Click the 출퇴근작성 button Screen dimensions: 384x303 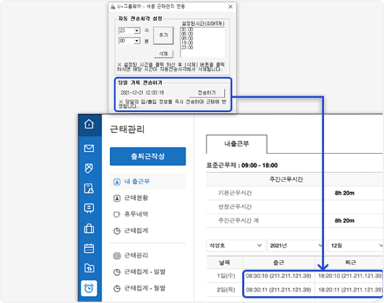[x=148, y=156]
